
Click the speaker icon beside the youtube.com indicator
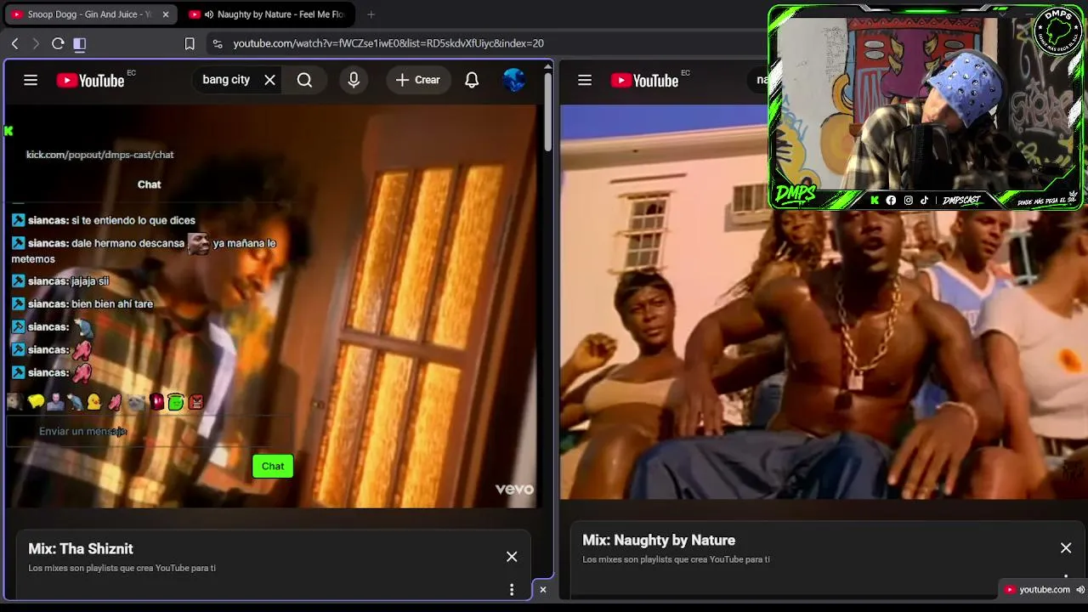1080,590
